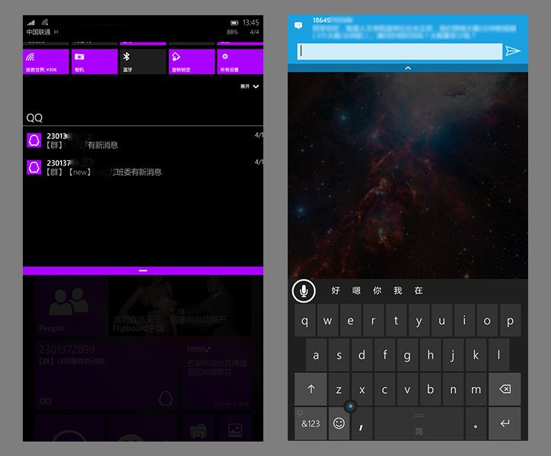This screenshot has height=456, width=551.
Task: Tap the m key
Action: 476,389
